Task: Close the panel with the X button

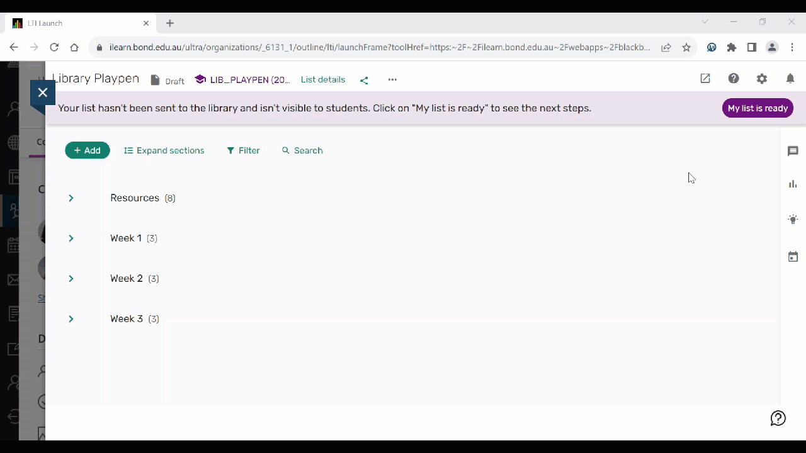Action: pyautogui.click(x=43, y=92)
